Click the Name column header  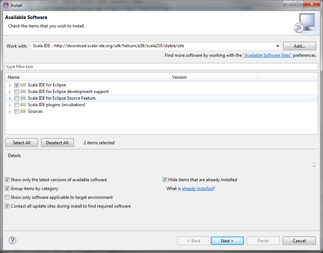click(87, 77)
